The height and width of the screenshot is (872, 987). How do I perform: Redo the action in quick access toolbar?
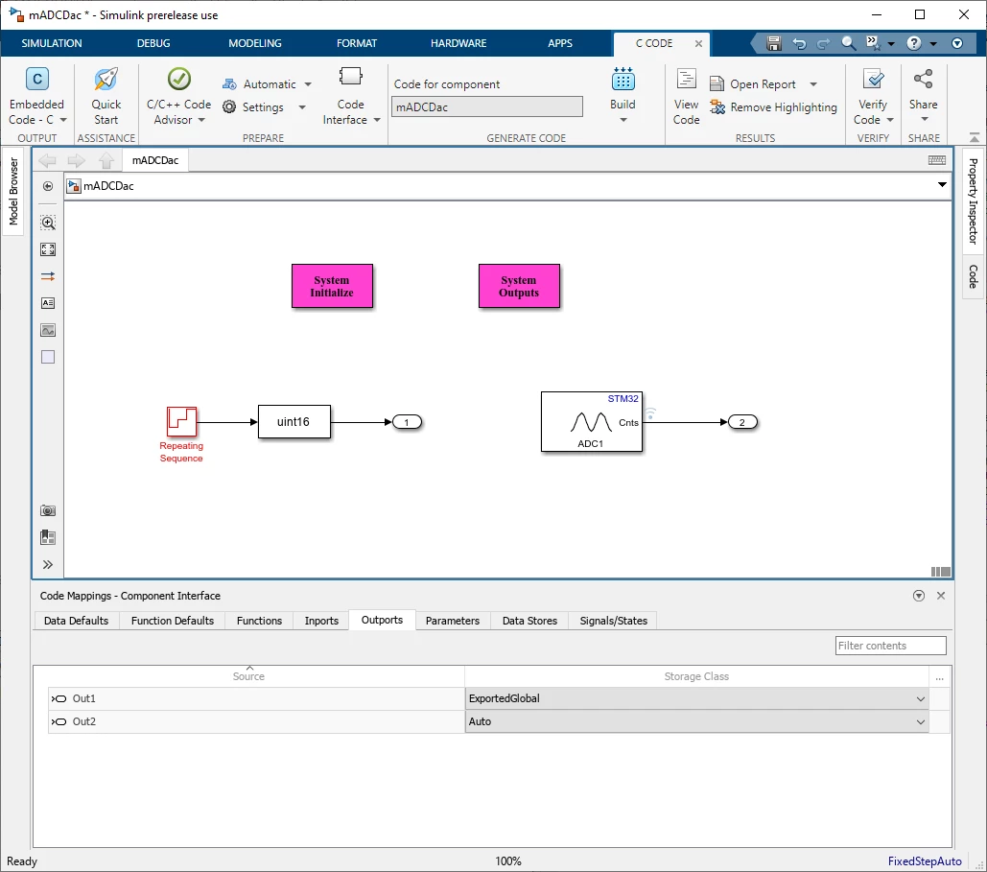823,43
